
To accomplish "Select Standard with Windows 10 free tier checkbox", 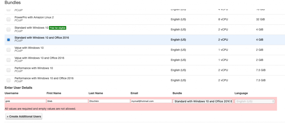I will [x=8, y=29].
